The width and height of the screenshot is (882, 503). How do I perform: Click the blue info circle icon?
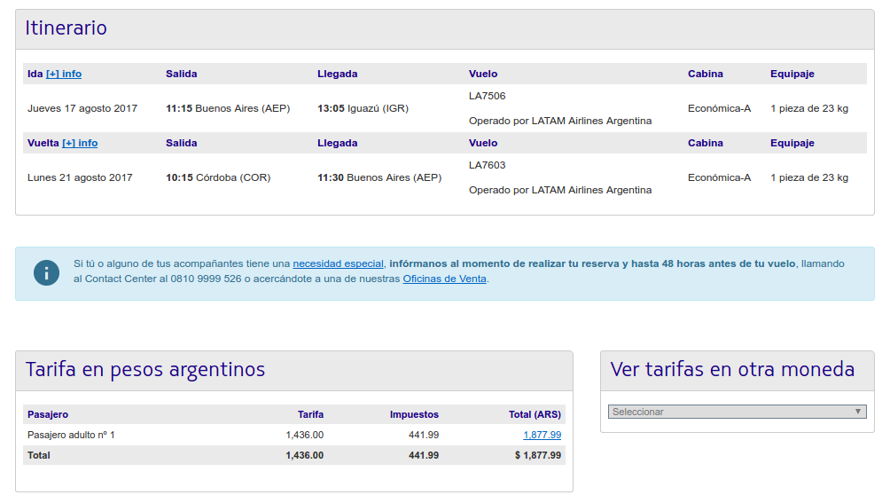46,273
